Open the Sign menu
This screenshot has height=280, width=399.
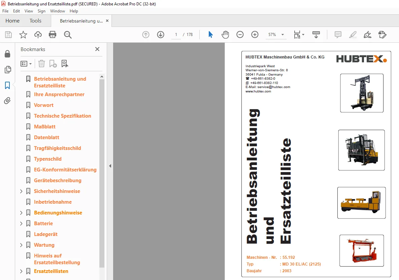tap(41, 11)
